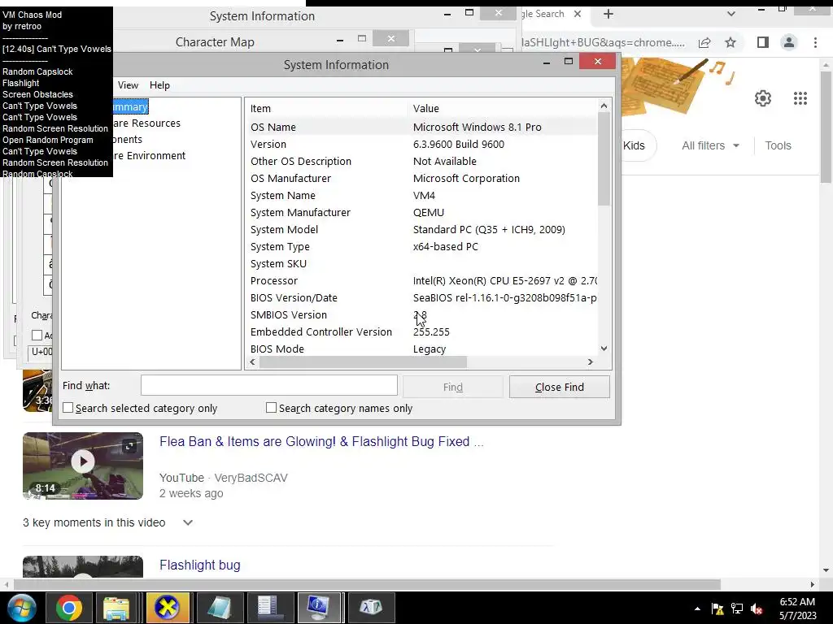This screenshot has width=833, height=624.
Task: Select the Processor row
Action: pos(422,280)
